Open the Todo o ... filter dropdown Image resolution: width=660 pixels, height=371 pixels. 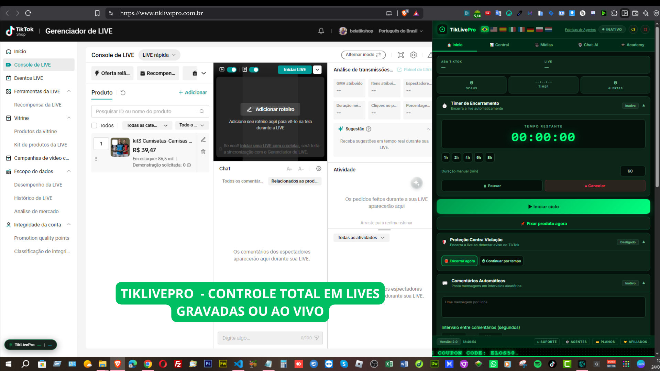pos(192,125)
